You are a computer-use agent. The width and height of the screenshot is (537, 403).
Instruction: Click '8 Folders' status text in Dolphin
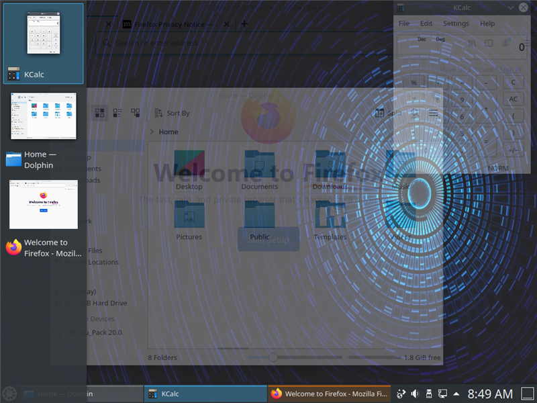tap(162, 357)
